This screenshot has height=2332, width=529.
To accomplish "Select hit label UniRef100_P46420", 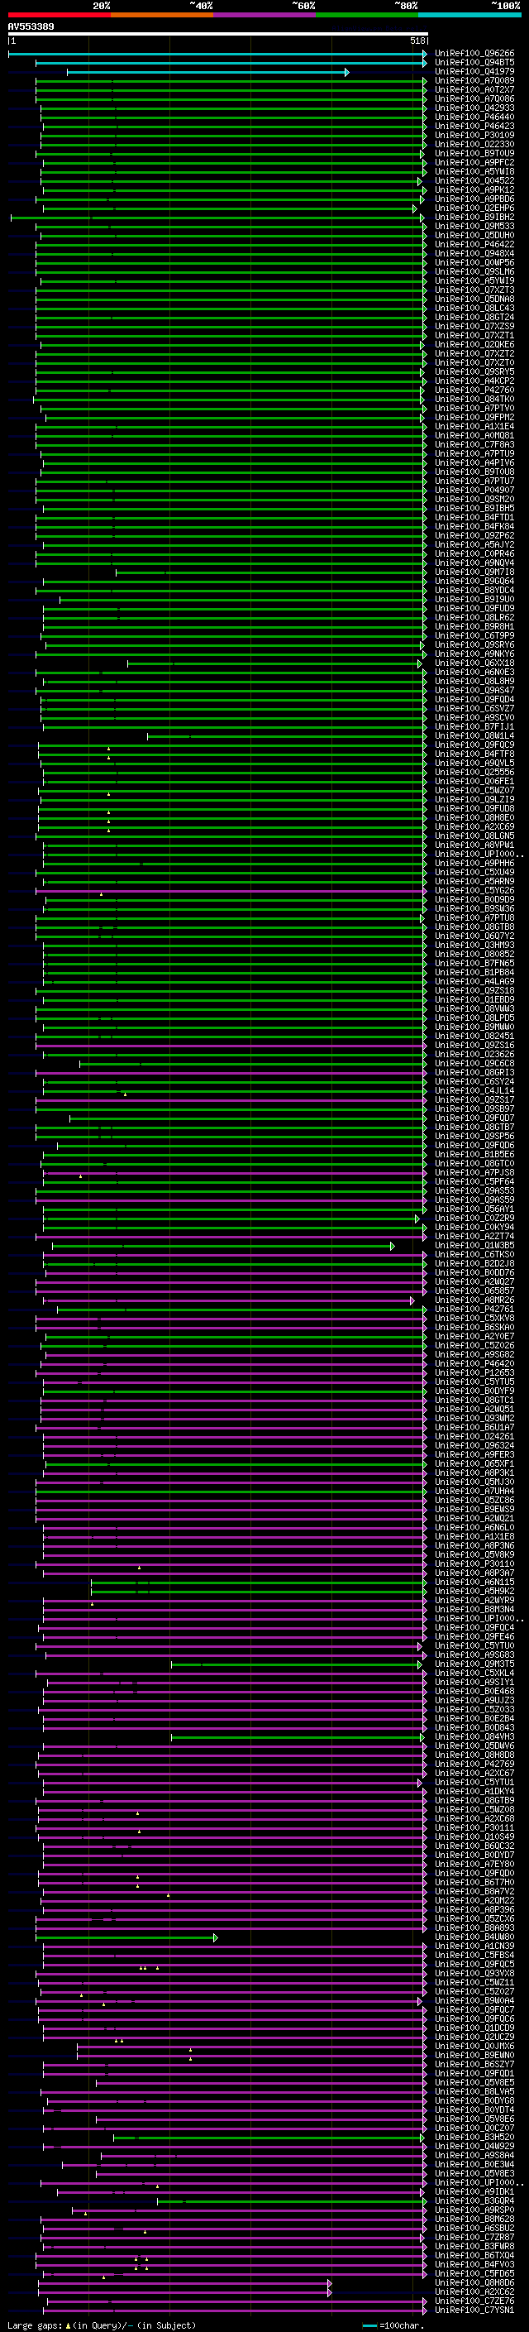I will pyautogui.click(x=474, y=1363).
